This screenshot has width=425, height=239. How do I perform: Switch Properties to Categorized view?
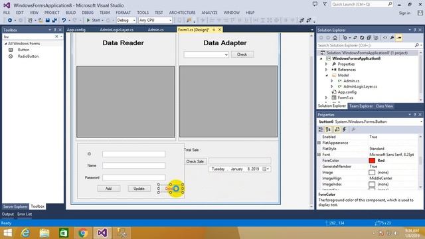click(x=321, y=129)
